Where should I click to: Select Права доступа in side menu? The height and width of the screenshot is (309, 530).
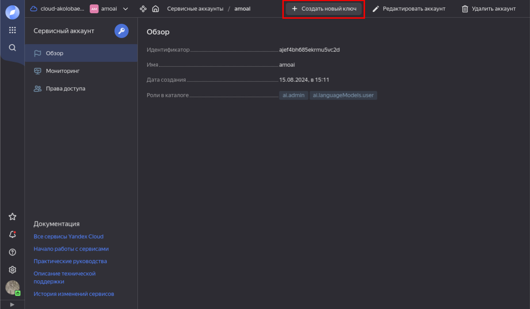pos(65,88)
